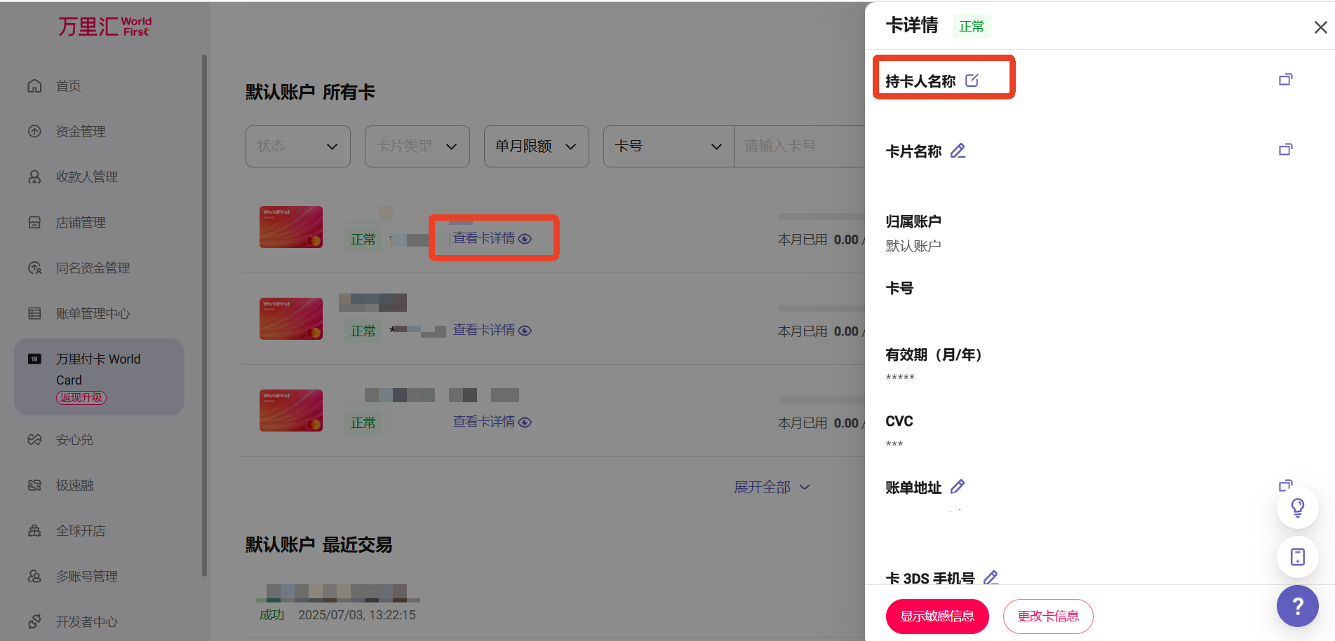Image resolution: width=1335 pixels, height=641 pixels.
Task: Open 安心兑 in sidebar
Action: (x=74, y=440)
